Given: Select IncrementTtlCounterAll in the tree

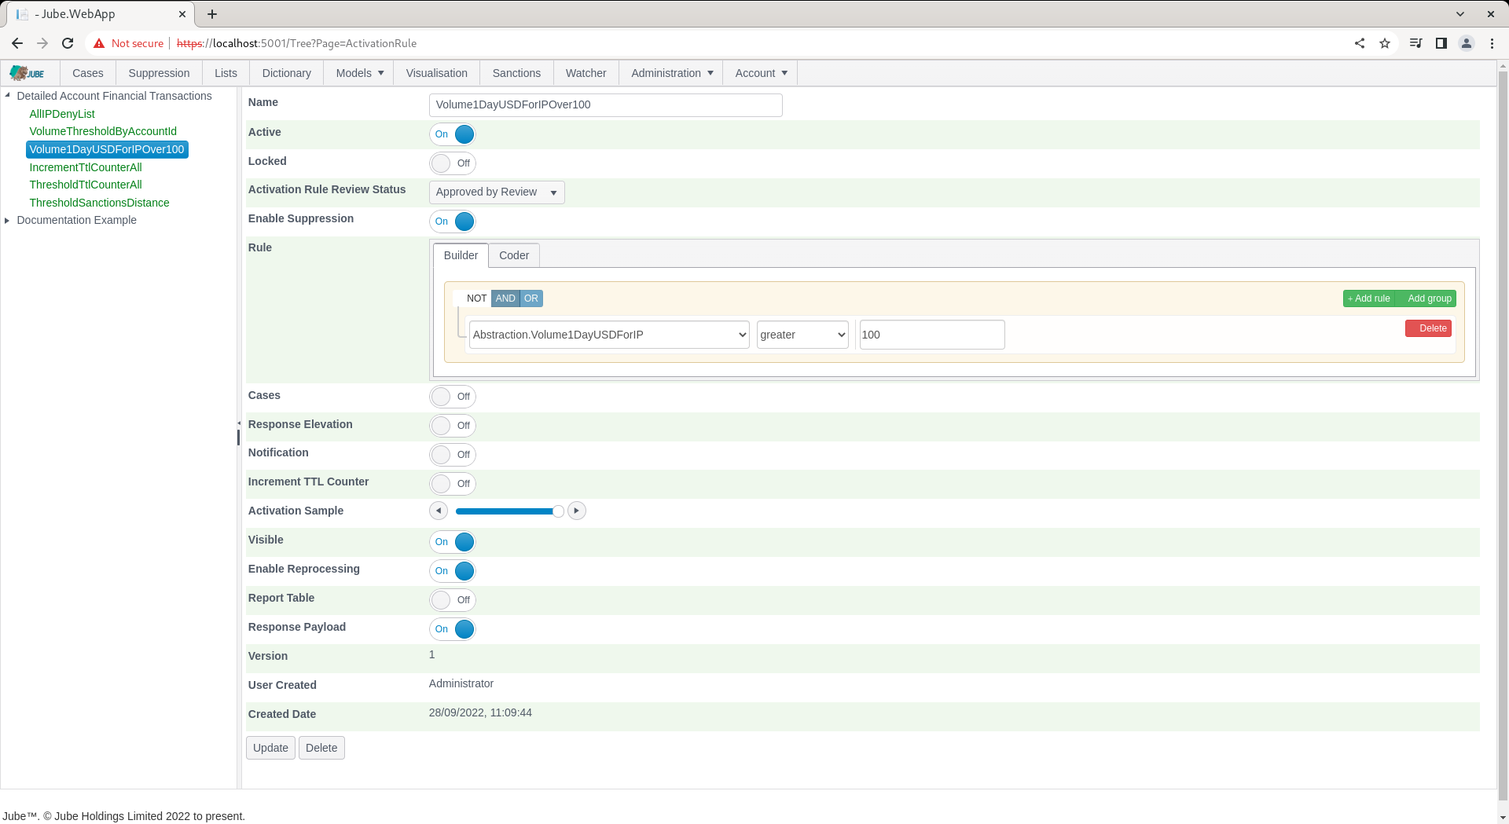Looking at the screenshot, I should (86, 167).
